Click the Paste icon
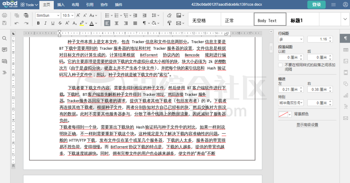Screen dimensions: 350x183 click(26, 16)
